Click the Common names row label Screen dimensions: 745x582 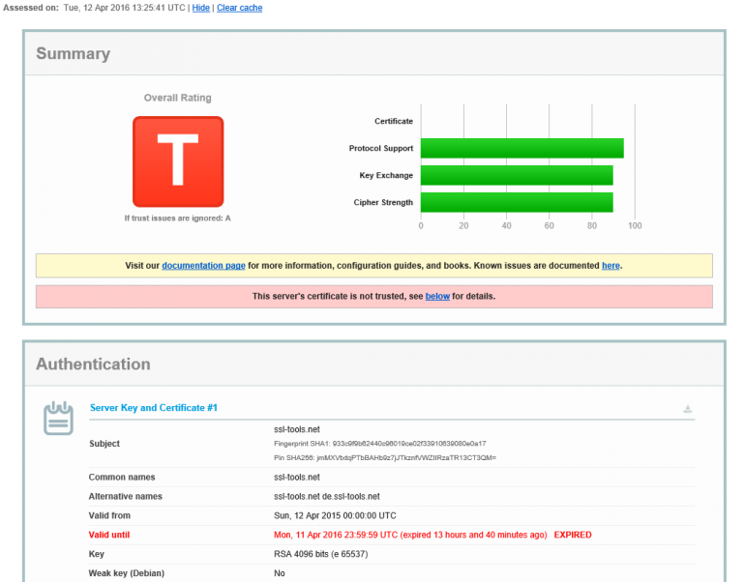[122, 477]
